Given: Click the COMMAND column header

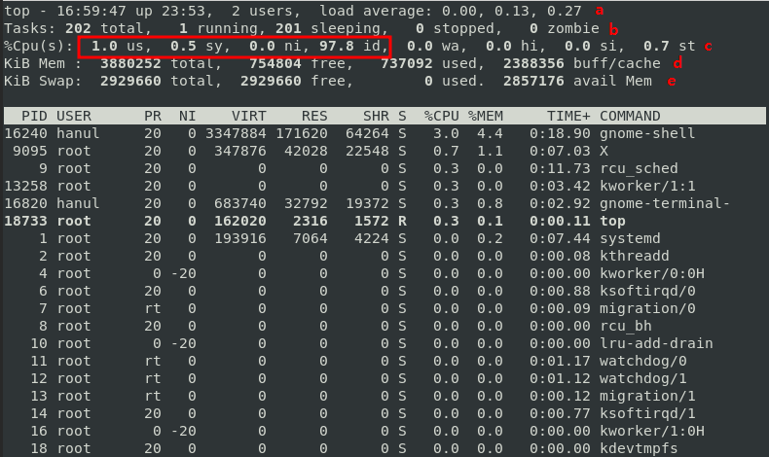Looking at the screenshot, I should pos(630,116).
